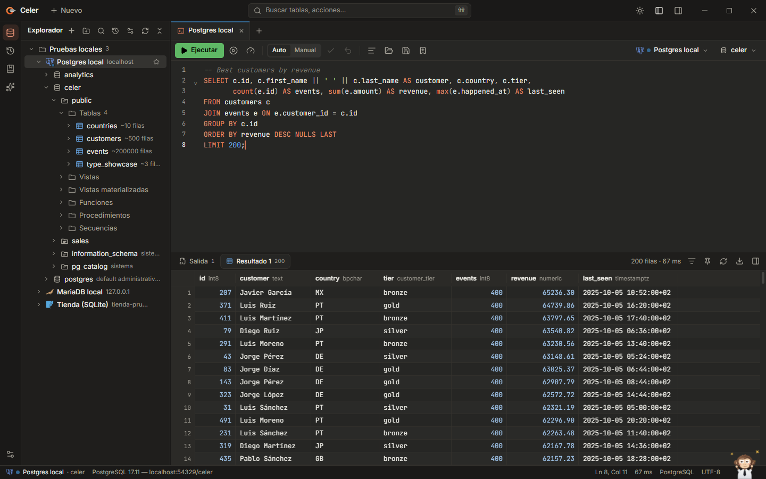Pin the result tab

click(707, 261)
